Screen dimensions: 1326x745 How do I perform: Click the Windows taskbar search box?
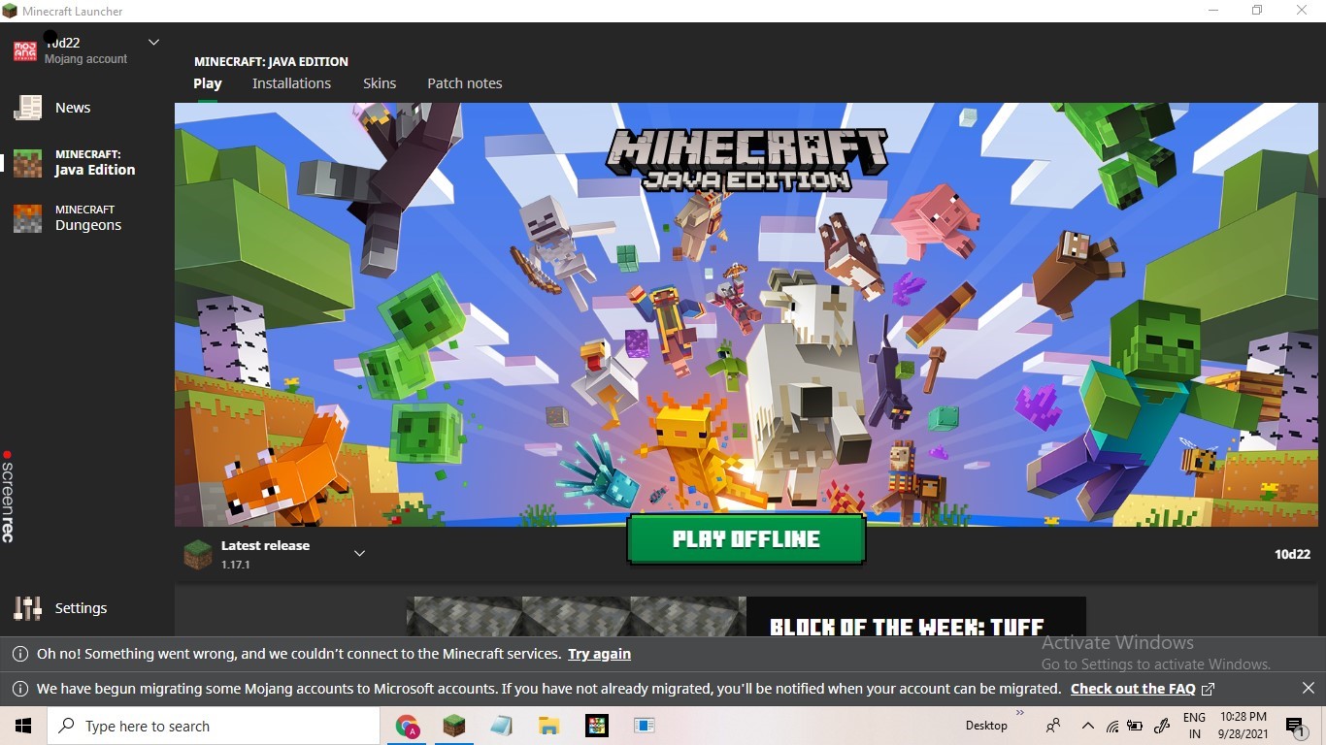214,726
